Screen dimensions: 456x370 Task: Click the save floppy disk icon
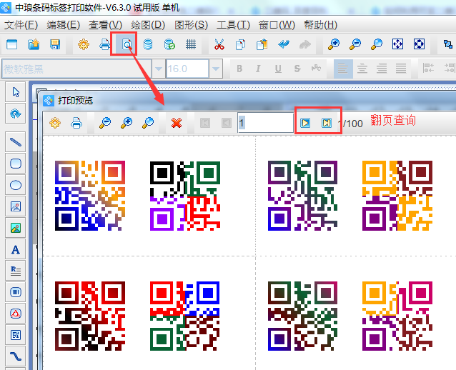click(x=54, y=44)
